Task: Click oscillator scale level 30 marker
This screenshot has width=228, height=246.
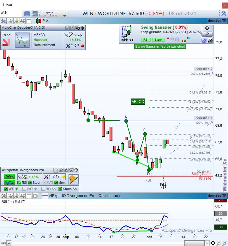Action: click(x=221, y=227)
